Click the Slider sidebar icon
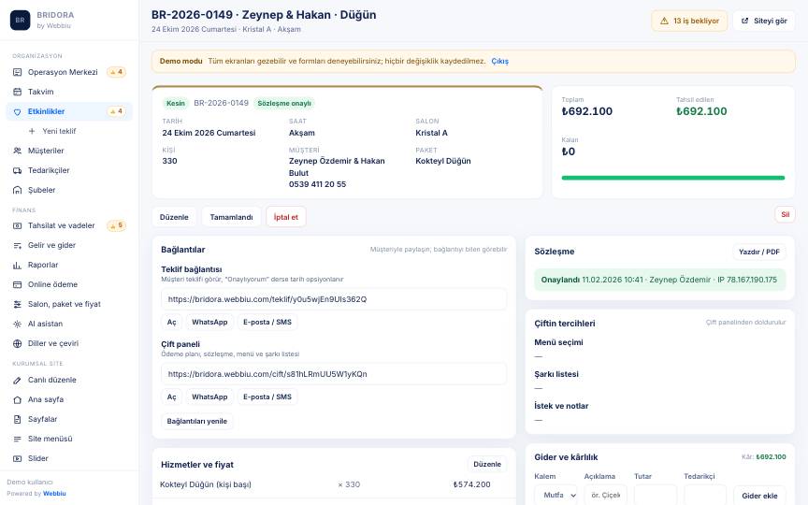The height and width of the screenshot is (505, 808). click(x=17, y=458)
